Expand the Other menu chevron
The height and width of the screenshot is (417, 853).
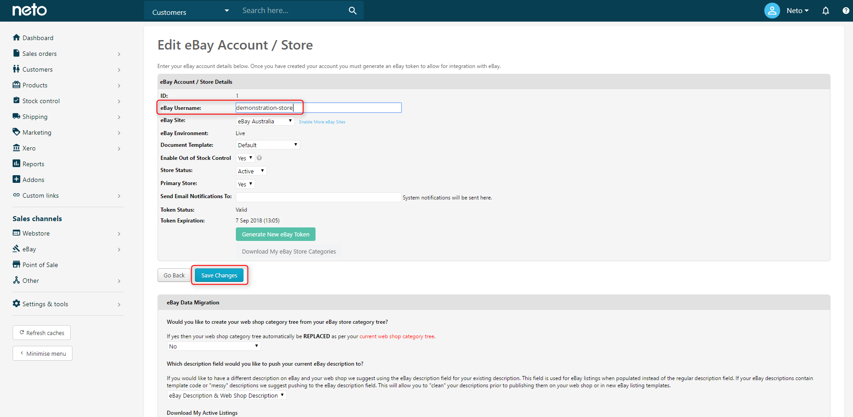pyautogui.click(x=119, y=281)
